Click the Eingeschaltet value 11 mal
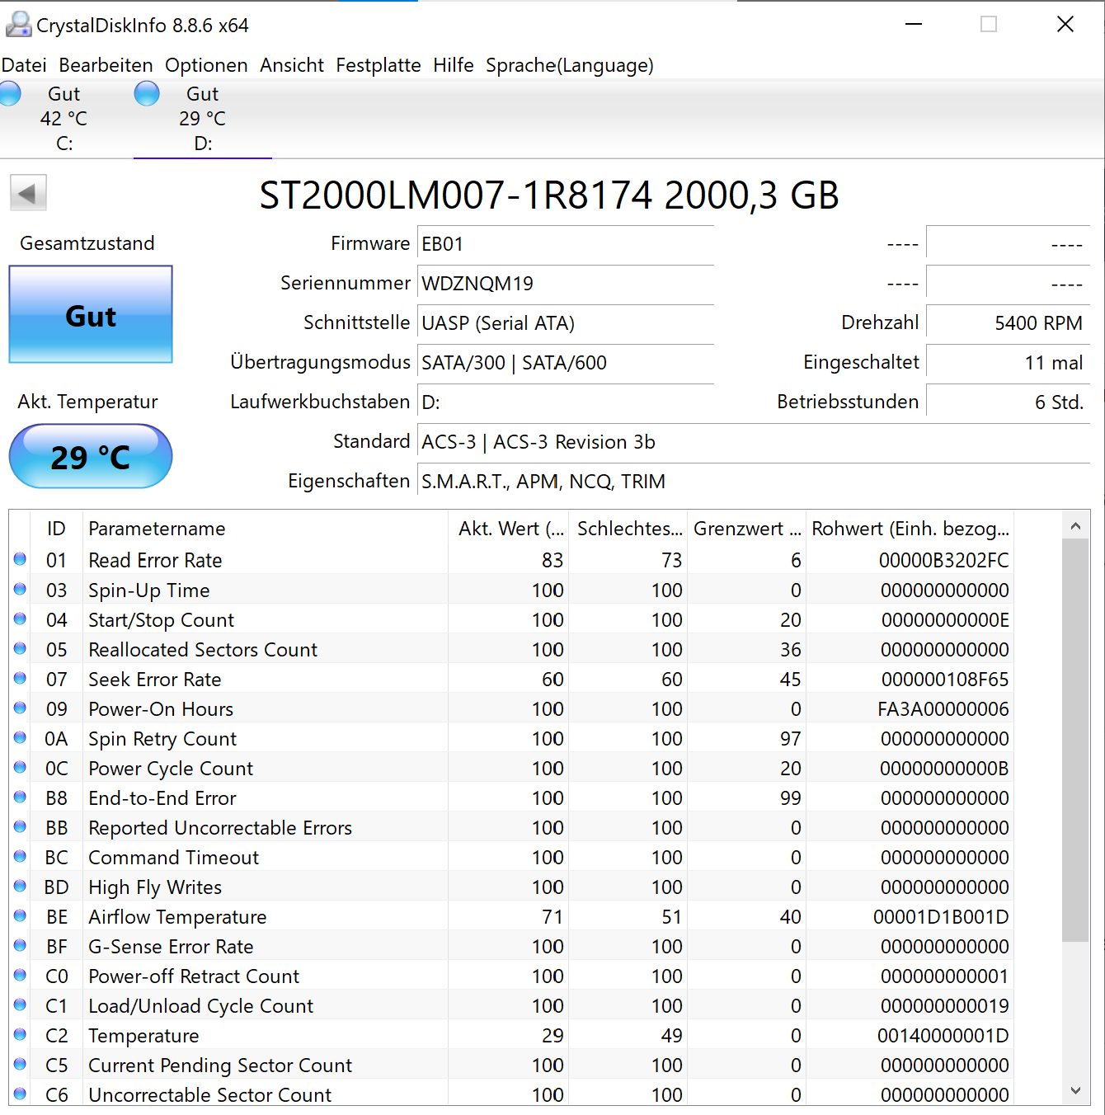The image size is (1105, 1115). point(1008,363)
